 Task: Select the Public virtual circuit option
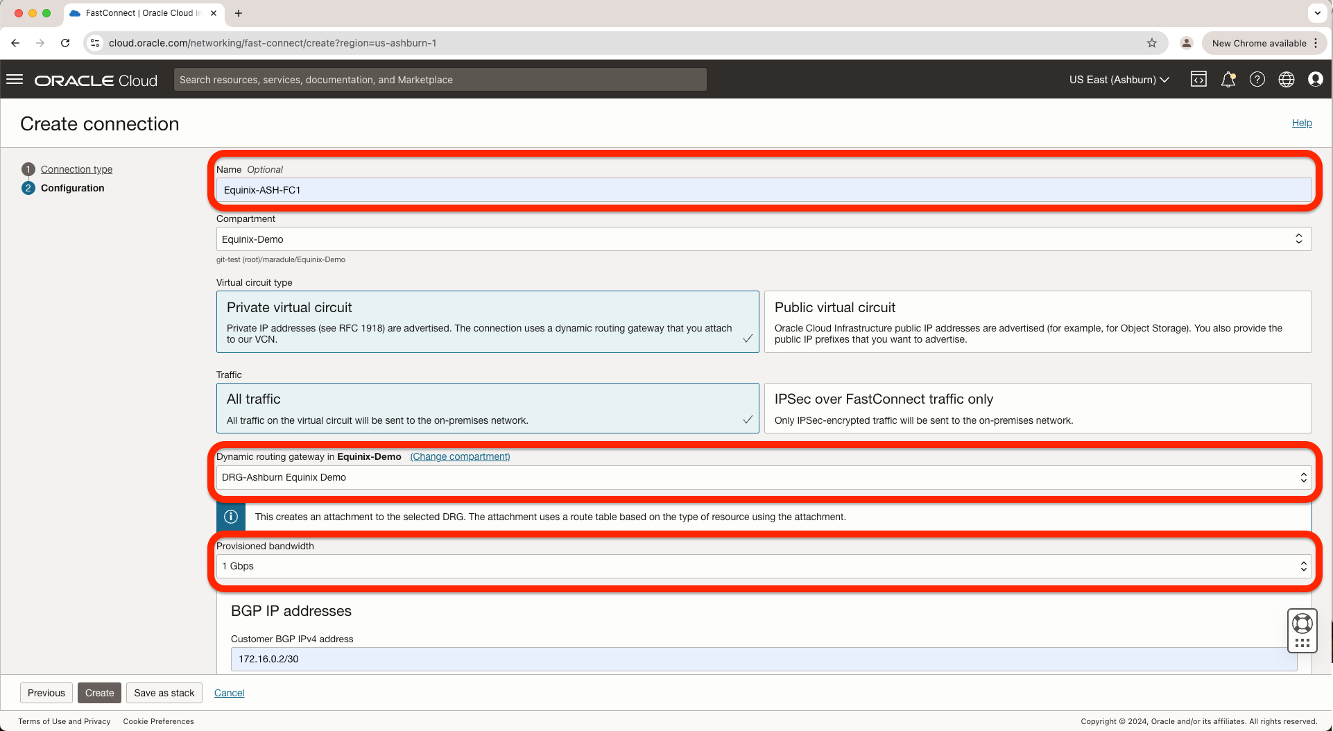click(x=1037, y=322)
